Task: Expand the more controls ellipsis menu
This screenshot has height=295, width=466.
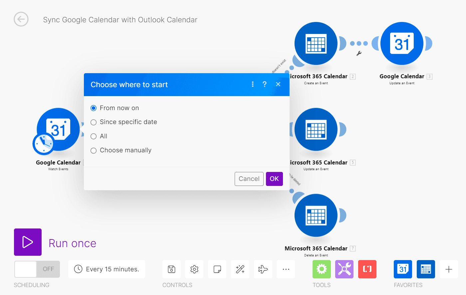Action: (286, 269)
